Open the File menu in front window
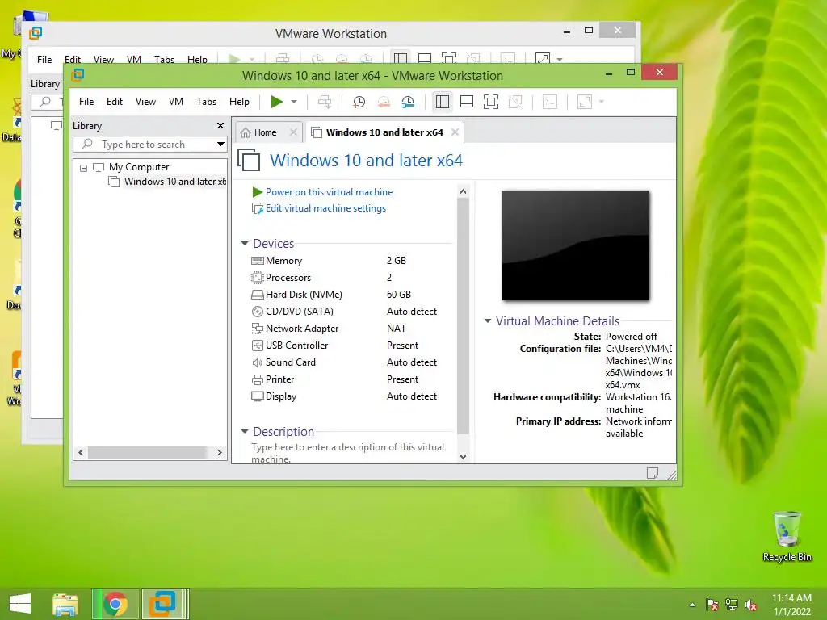This screenshot has height=620, width=827. (x=86, y=102)
